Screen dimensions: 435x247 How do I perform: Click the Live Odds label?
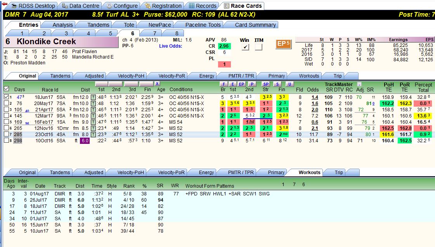click(x=171, y=46)
